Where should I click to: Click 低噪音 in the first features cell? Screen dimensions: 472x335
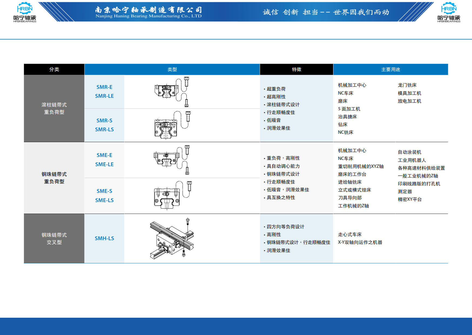pyautogui.click(x=274, y=120)
